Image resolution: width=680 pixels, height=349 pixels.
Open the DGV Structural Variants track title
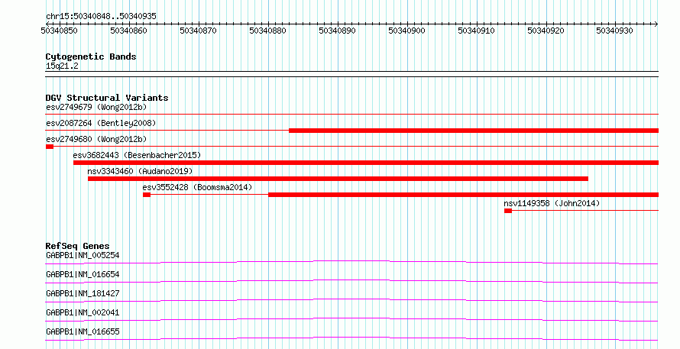pyautogui.click(x=107, y=98)
